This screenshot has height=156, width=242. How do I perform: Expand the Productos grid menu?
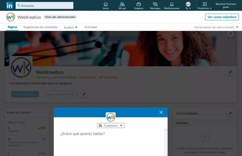pyautogui.click(x=205, y=6)
